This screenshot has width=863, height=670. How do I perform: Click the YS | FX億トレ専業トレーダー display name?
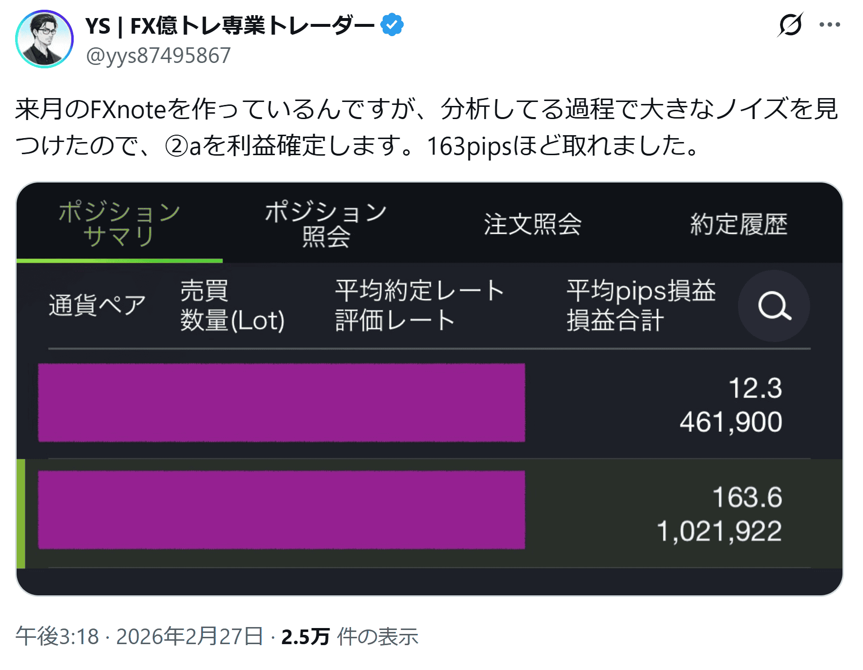[229, 25]
